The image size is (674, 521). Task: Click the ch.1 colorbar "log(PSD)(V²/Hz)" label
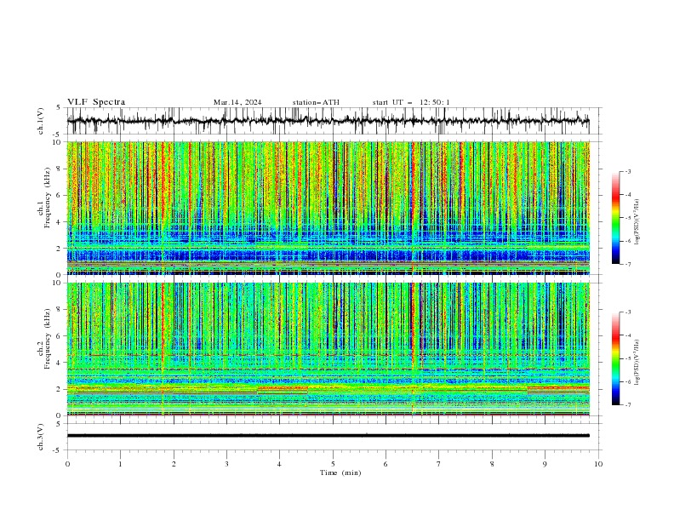tap(637, 222)
